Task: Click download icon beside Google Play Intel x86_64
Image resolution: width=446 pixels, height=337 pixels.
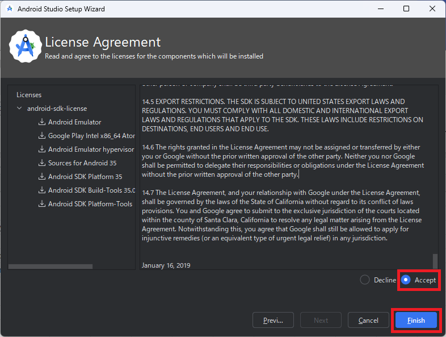Action: [x=42, y=136]
